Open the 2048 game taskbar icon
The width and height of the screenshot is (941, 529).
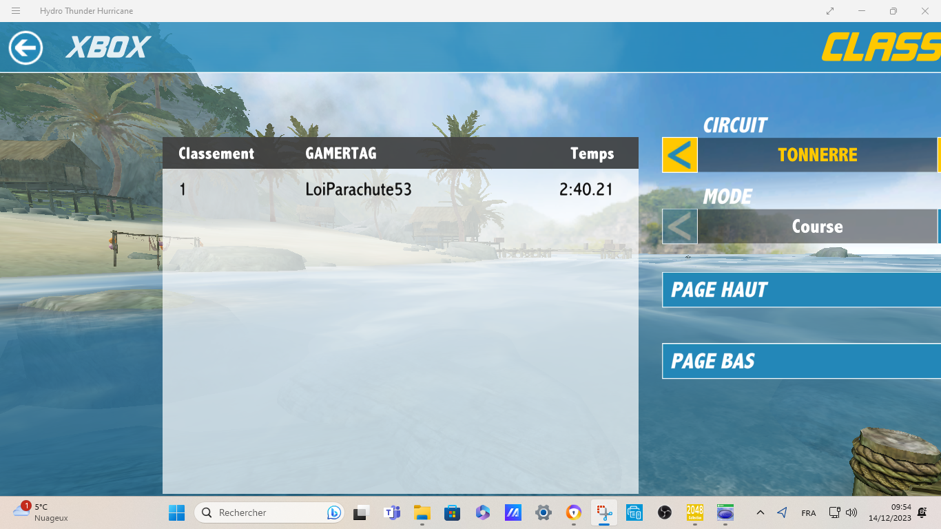tap(695, 512)
